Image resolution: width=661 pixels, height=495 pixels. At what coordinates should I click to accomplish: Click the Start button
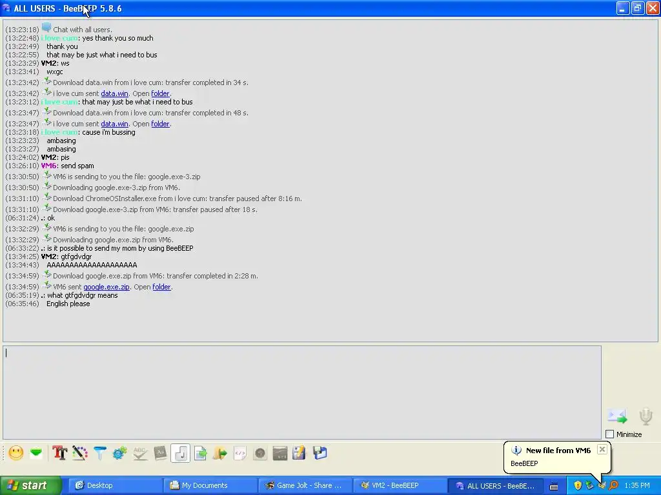(31, 486)
